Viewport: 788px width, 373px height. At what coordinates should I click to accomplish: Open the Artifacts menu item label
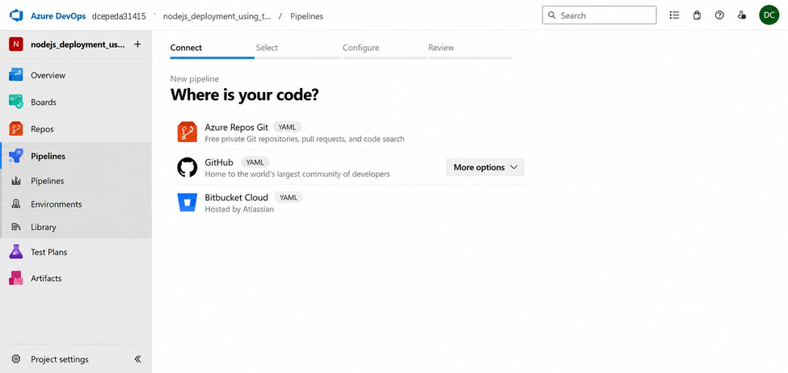point(46,278)
